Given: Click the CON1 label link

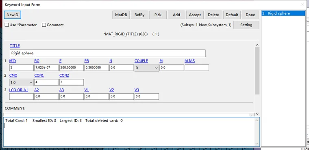Looking at the screenshot, I should click(x=39, y=75).
